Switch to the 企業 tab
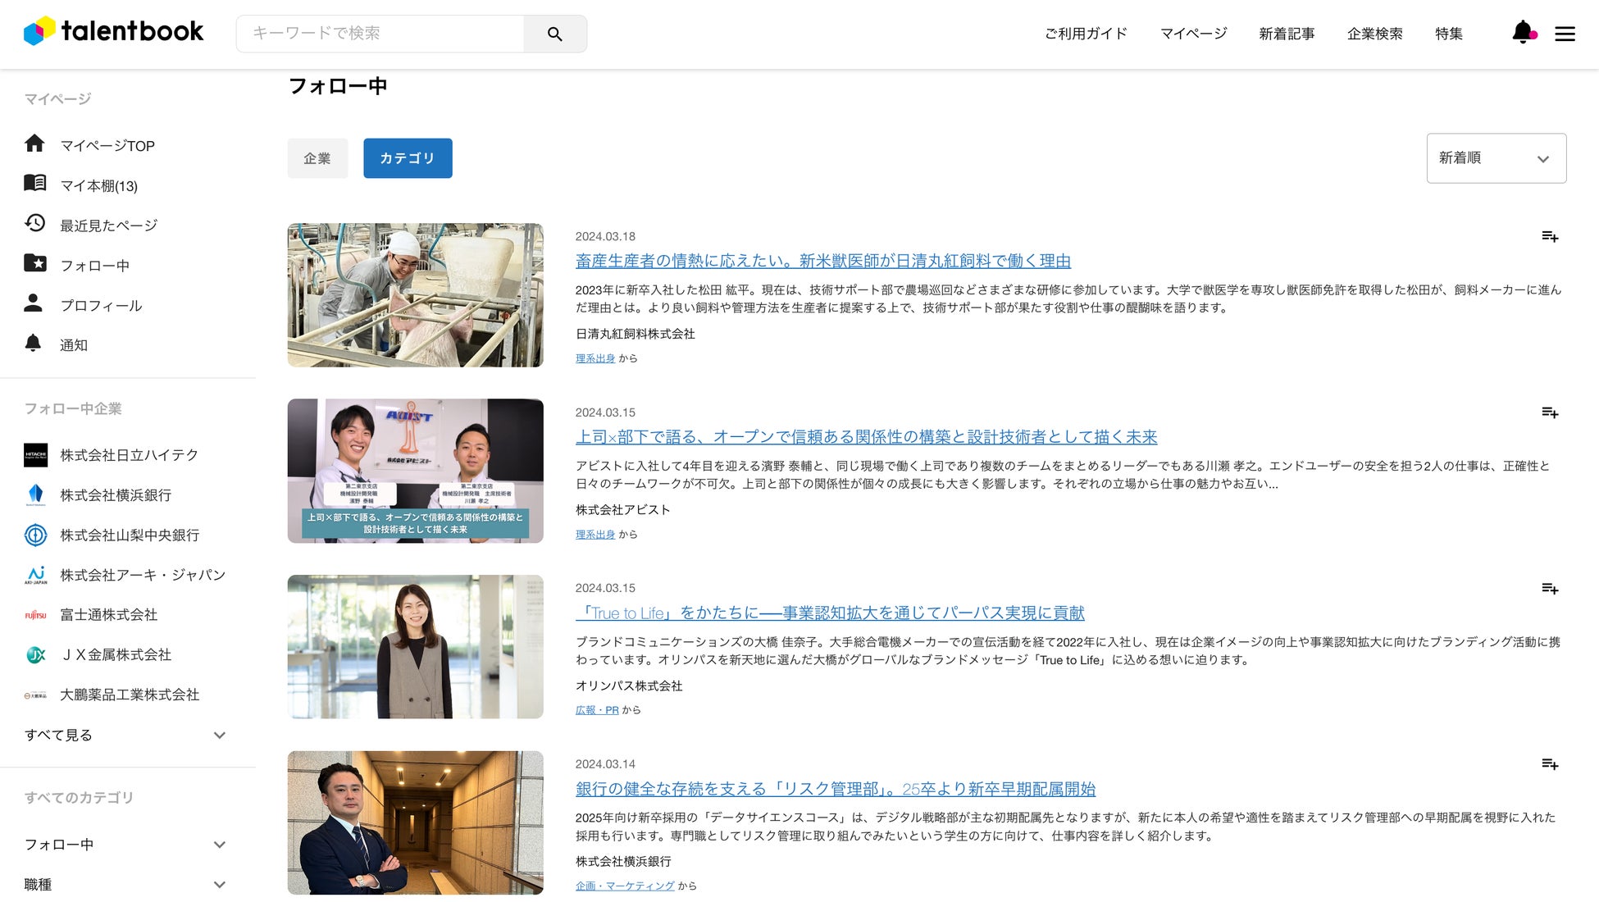This screenshot has height=902, width=1599. click(317, 158)
